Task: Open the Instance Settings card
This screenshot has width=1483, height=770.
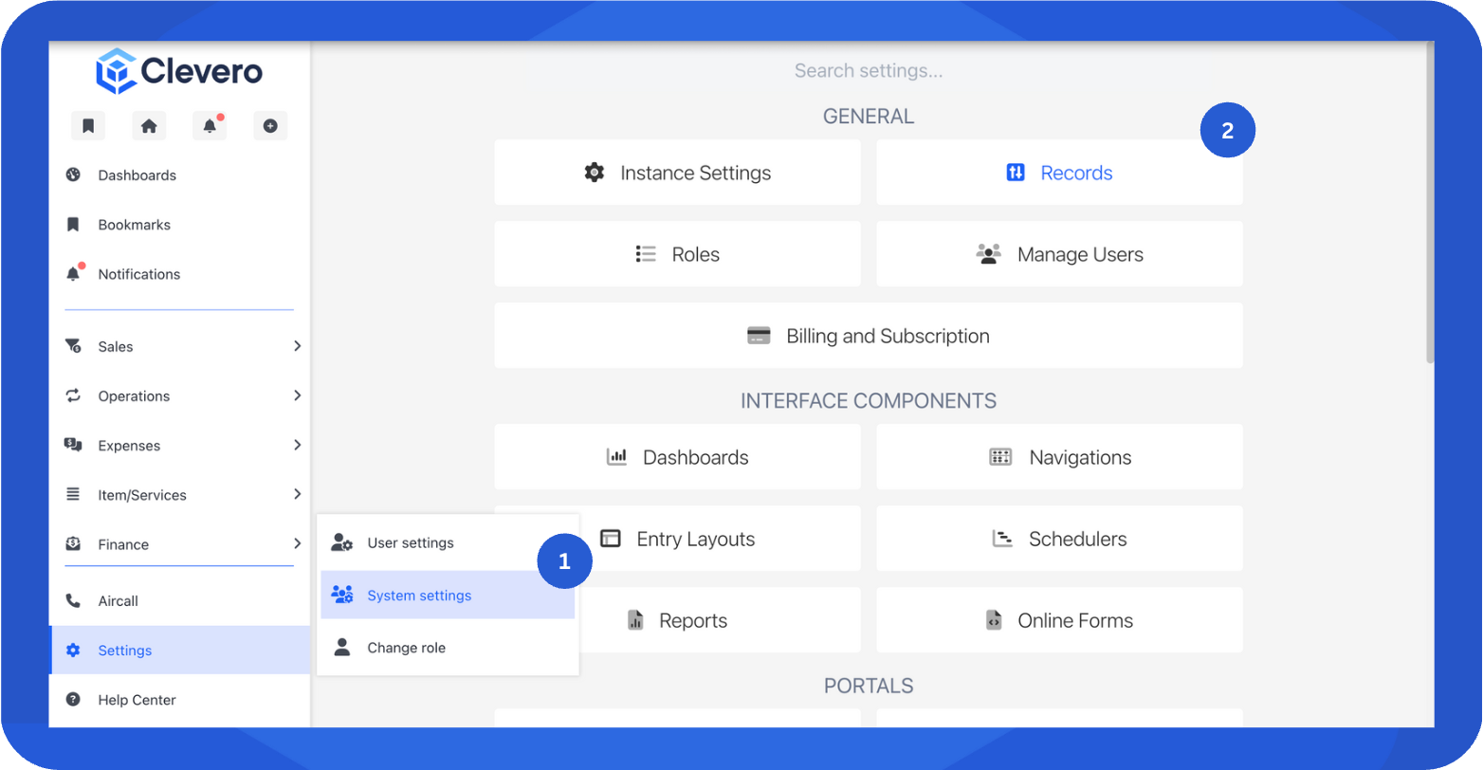Action: [x=678, y=173]
